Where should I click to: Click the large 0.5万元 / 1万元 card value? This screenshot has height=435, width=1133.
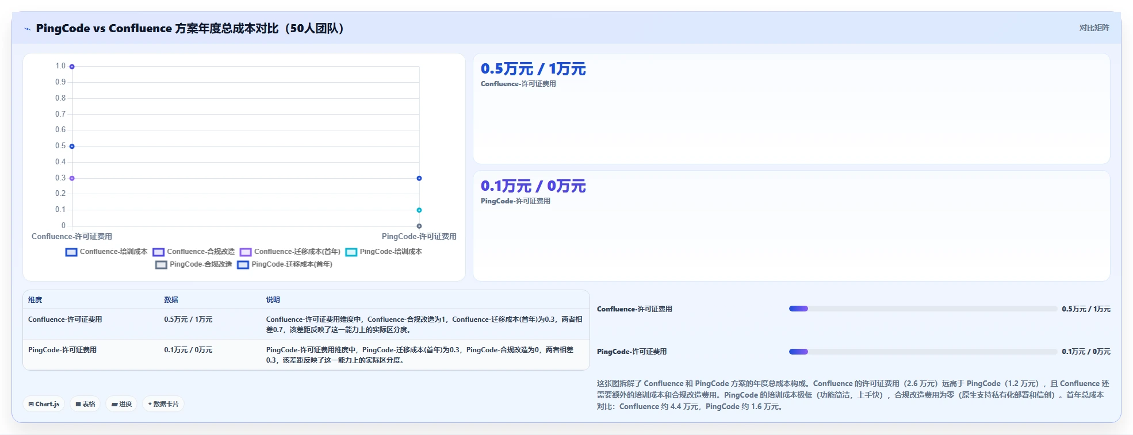tap(533, 69)
